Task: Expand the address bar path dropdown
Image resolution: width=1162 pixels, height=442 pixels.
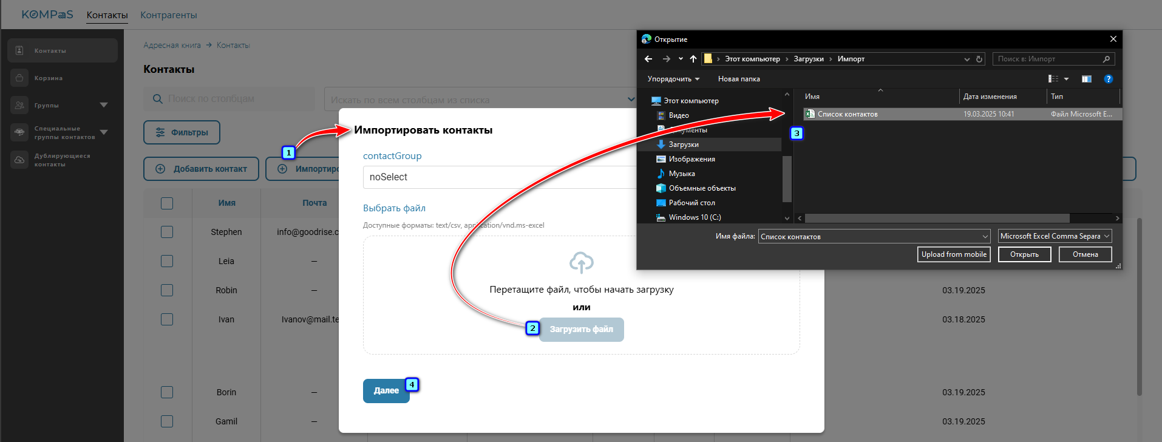Action: tap(967, 59)
